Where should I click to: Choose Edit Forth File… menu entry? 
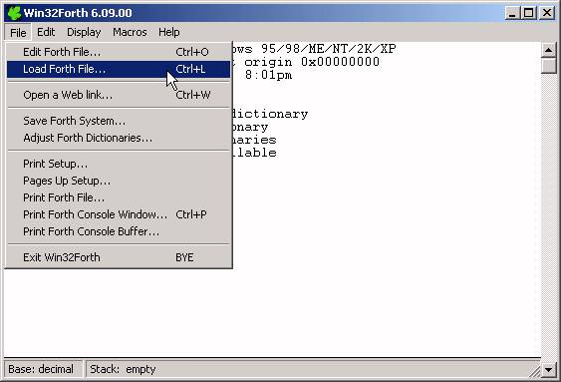point(119,52)
